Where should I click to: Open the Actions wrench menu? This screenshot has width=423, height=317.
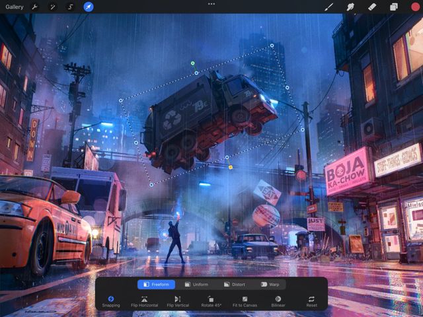(x=34, y=7)
